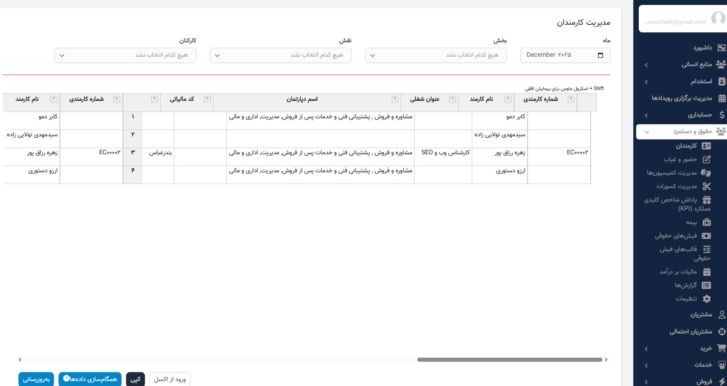Click the بندرعباس tax code cell
The image size is (727, 386).
point(158,157)
